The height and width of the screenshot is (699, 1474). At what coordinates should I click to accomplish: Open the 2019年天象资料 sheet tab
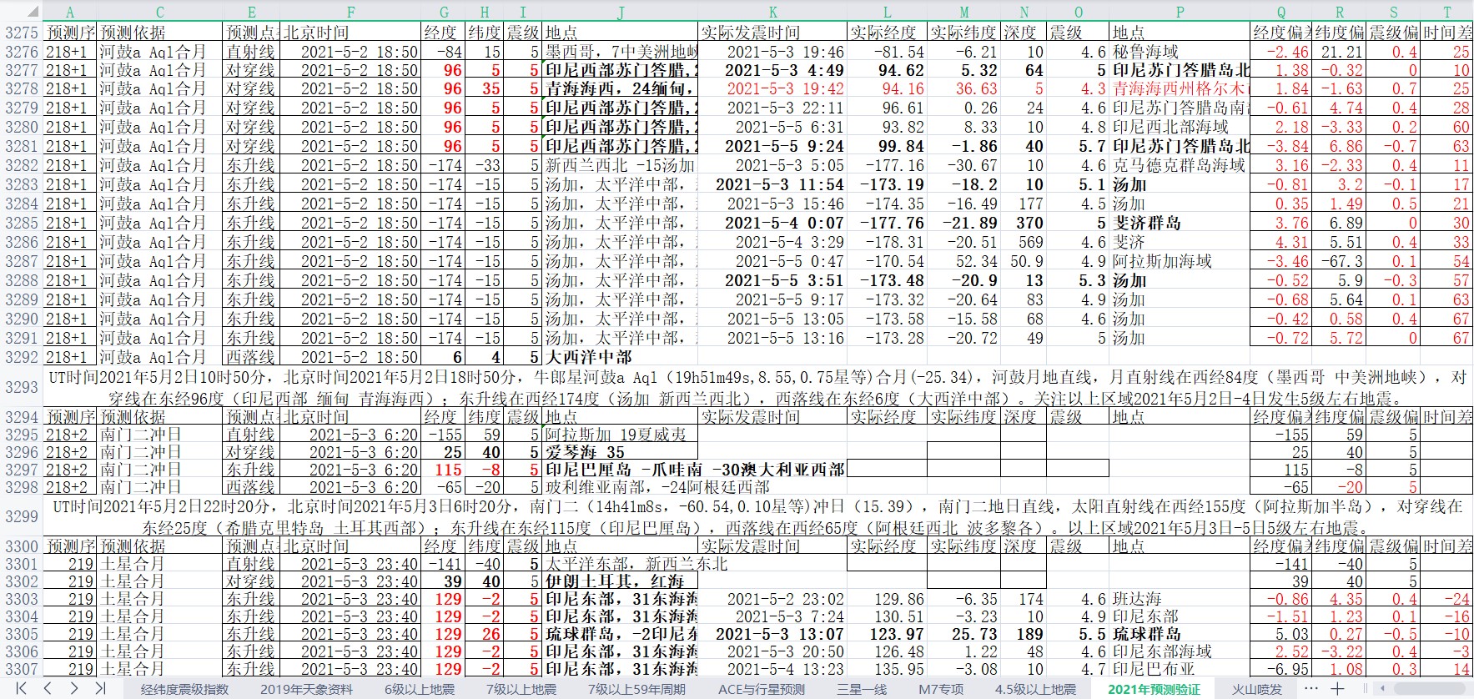pos(306,689)
